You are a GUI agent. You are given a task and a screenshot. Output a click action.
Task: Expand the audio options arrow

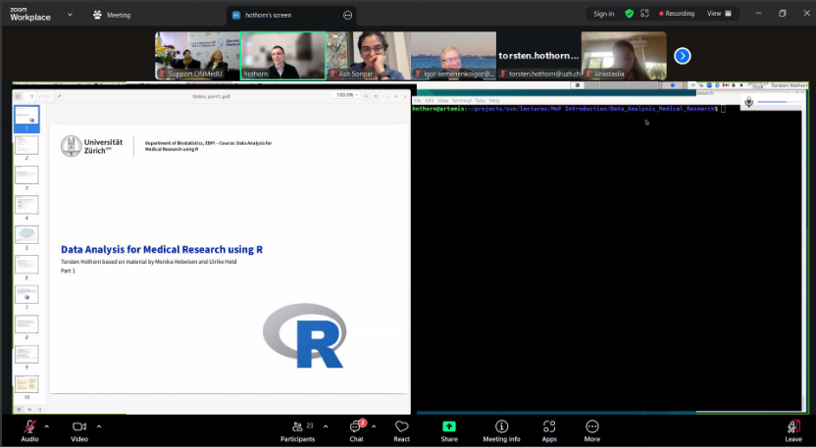48,425
